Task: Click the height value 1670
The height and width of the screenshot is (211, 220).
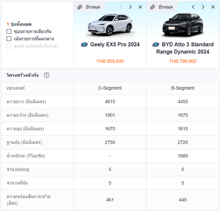Action: pyautogui.click(x=110, y=129)
